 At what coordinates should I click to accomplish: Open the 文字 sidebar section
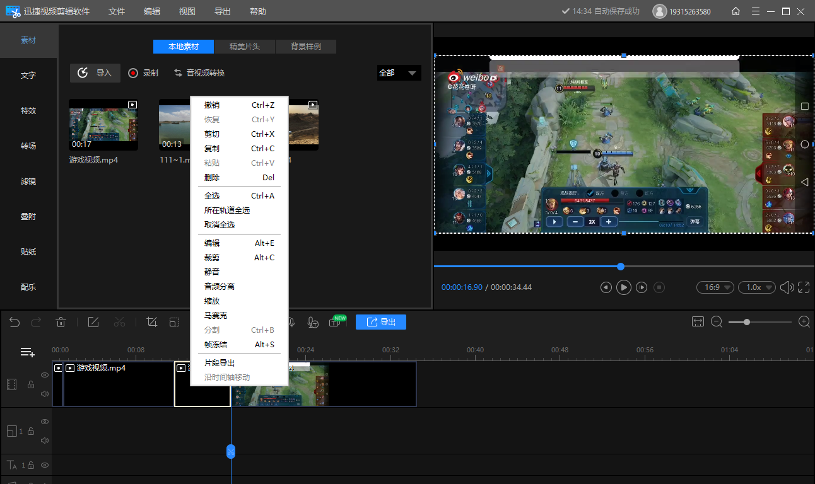click(x=28, y=76)
